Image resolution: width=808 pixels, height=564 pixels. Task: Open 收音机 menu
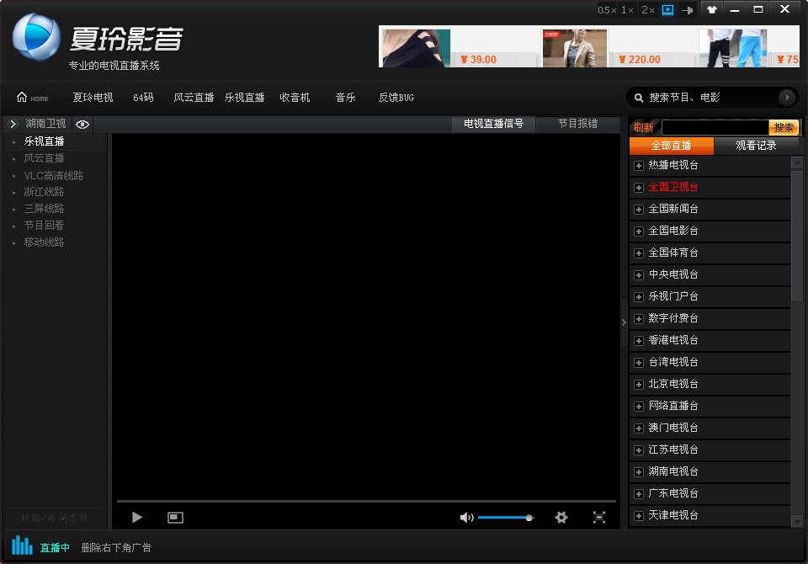(295, 98)
